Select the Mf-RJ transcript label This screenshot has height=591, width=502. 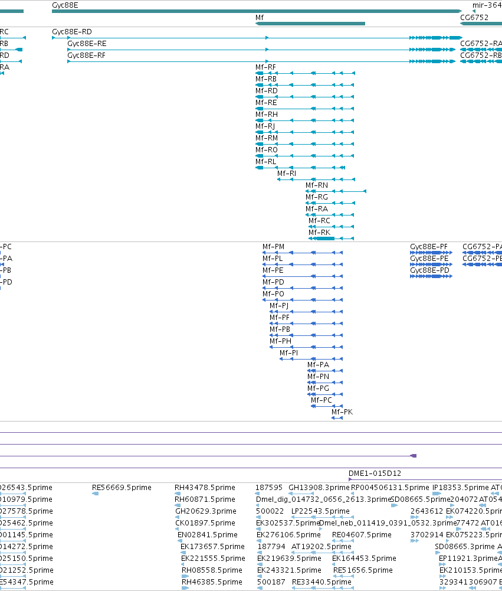pos(265,126)
